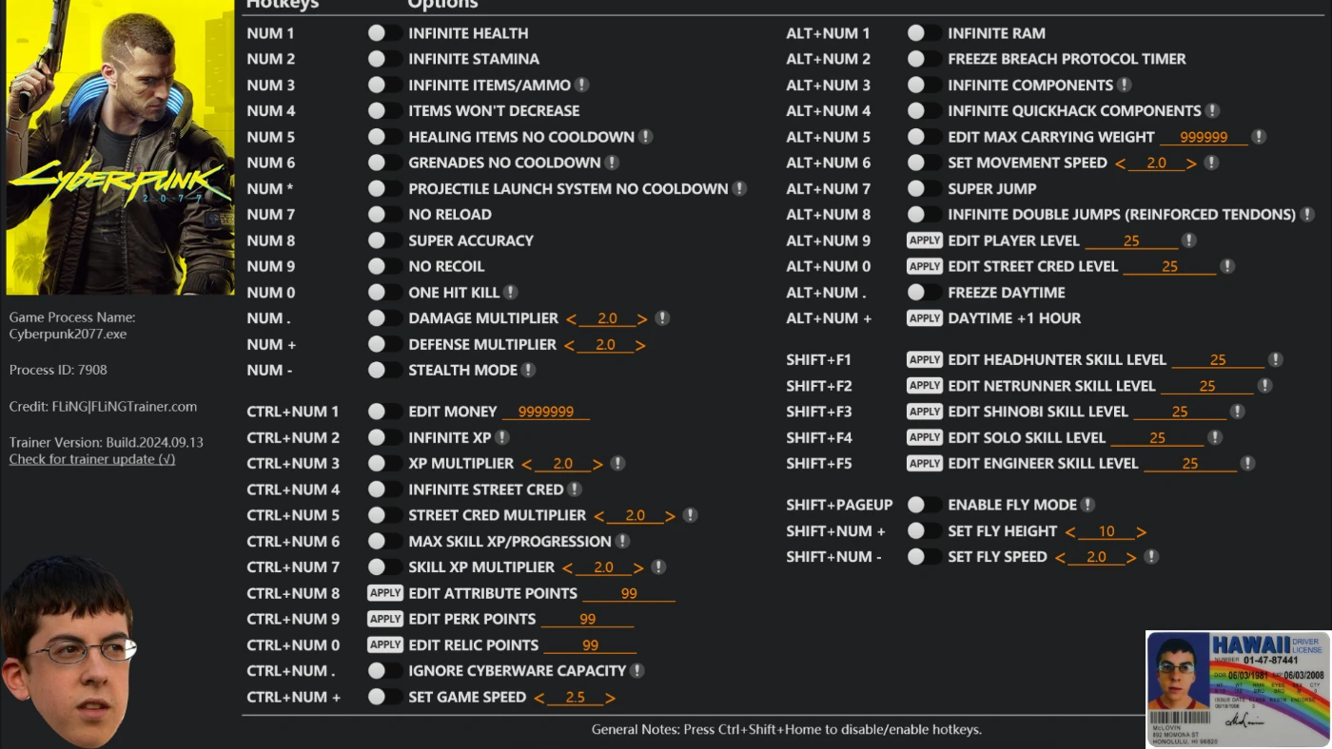This screenshot has width=1332, height=749.
Task: Apply the Edit Player Level value
Action: click(x=924, y=240)
